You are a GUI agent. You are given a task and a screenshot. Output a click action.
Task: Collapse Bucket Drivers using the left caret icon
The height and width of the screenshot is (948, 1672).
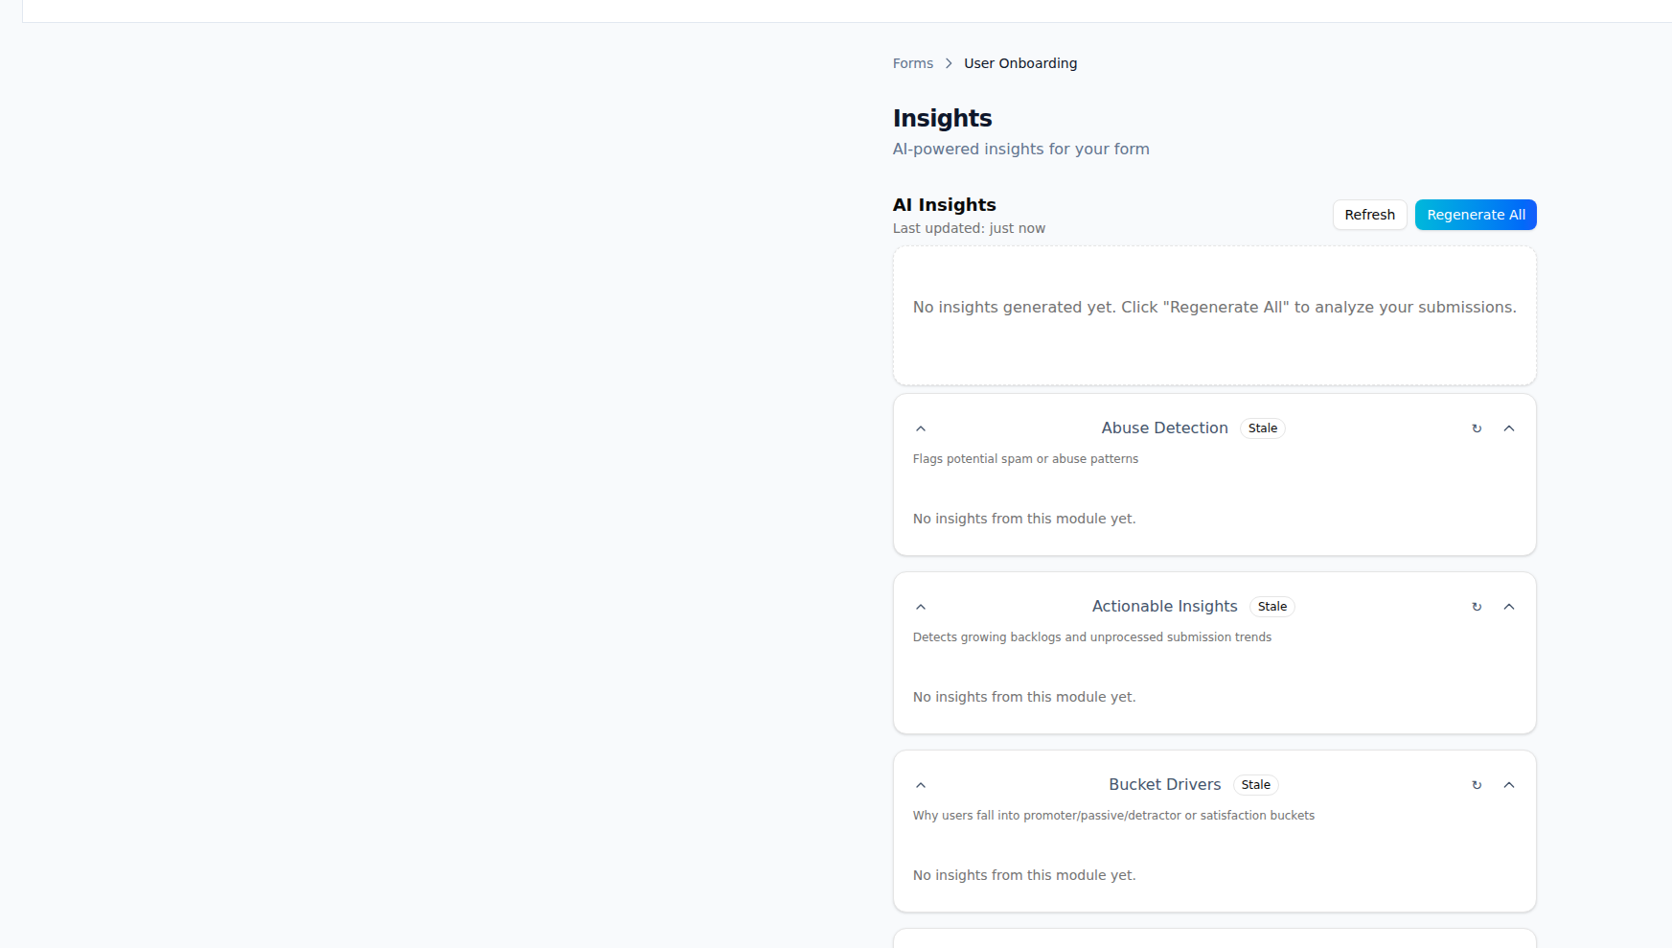pyautogui.click(x=921, y=784)
